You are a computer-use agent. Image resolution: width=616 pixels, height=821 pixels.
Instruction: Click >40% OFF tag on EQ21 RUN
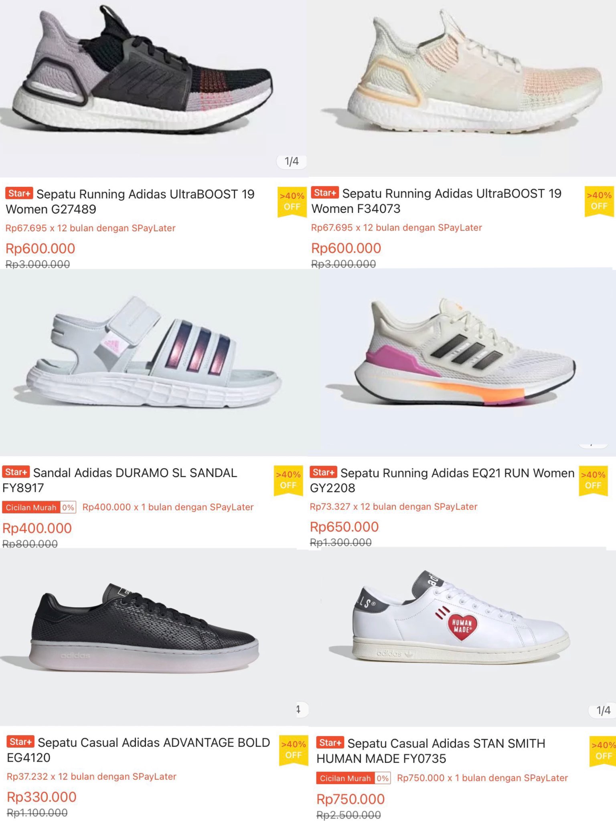click(x=593, y=480)
